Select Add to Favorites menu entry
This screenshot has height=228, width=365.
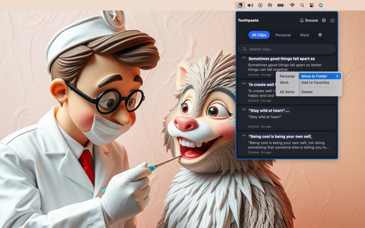click(315, 83)
